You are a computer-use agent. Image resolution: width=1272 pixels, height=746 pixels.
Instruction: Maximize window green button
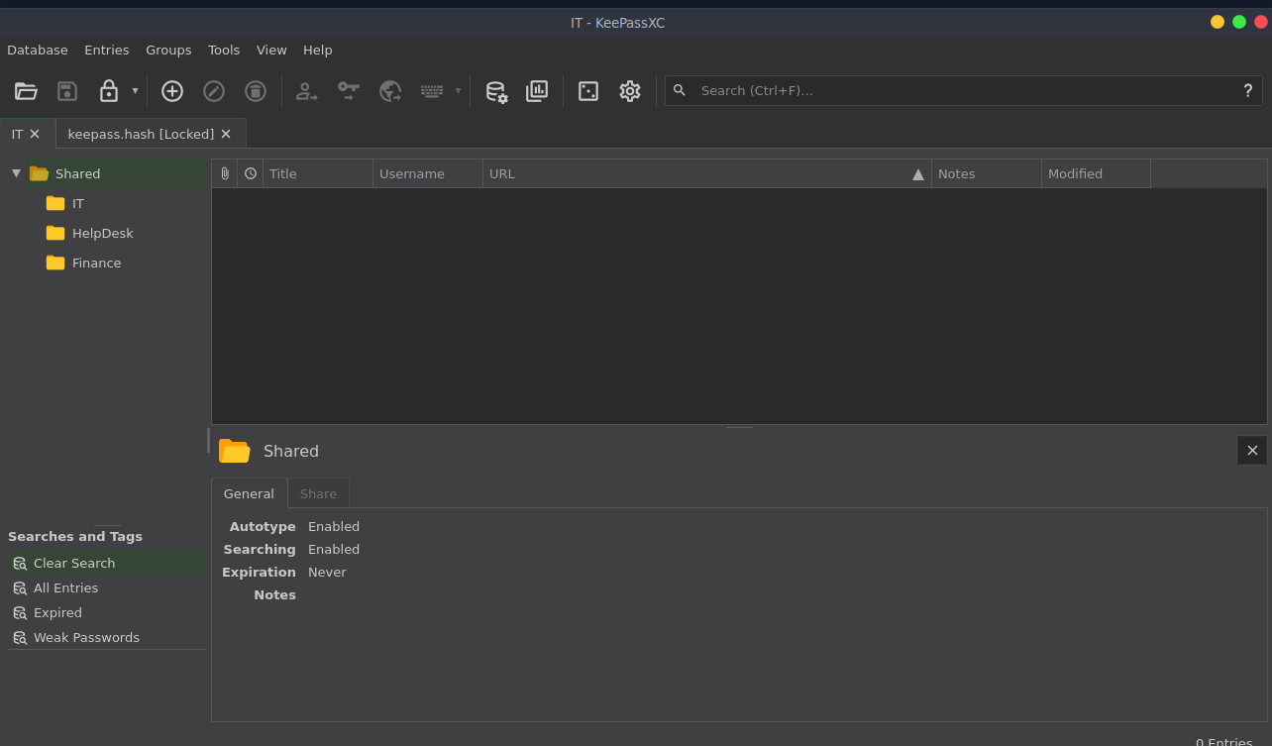1239,22
